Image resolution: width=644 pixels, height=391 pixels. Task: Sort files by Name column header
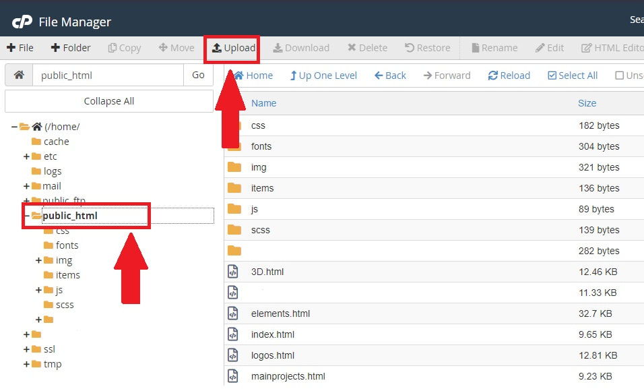point(263,103)
